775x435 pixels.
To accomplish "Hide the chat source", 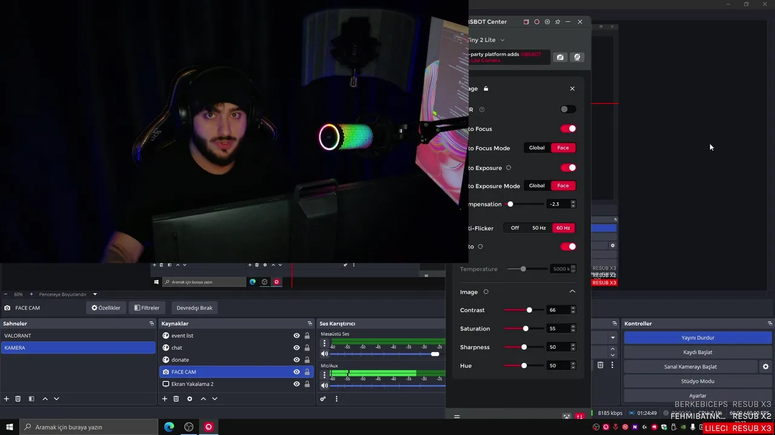I will (297, 348).
